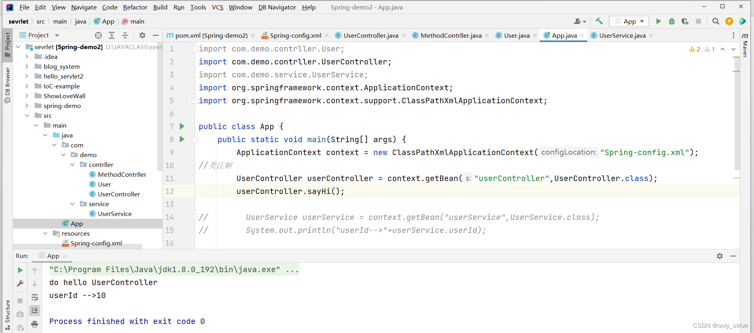The image size is (754, 333).
Task: Click the orange update arrow icon
Action: coord(729,21)
